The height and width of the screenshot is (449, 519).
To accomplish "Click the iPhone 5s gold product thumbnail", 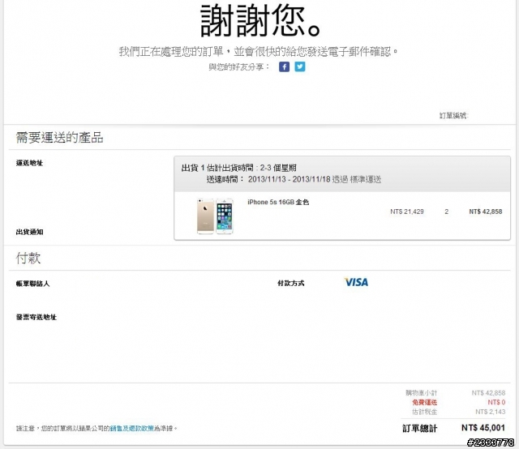I will 215,216.
